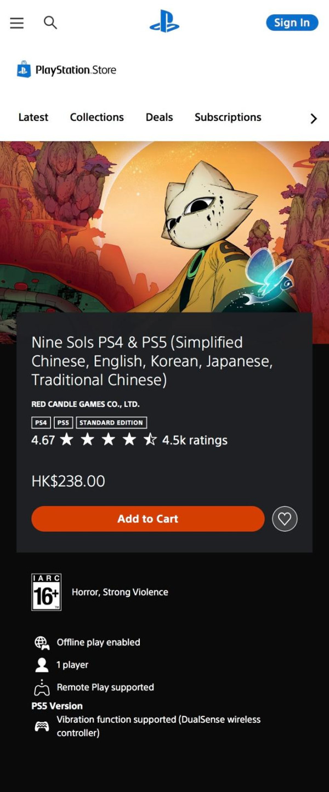Click the PlayStation Store bag icon
This screenshot has height=792, width=329.
point(24,70)
